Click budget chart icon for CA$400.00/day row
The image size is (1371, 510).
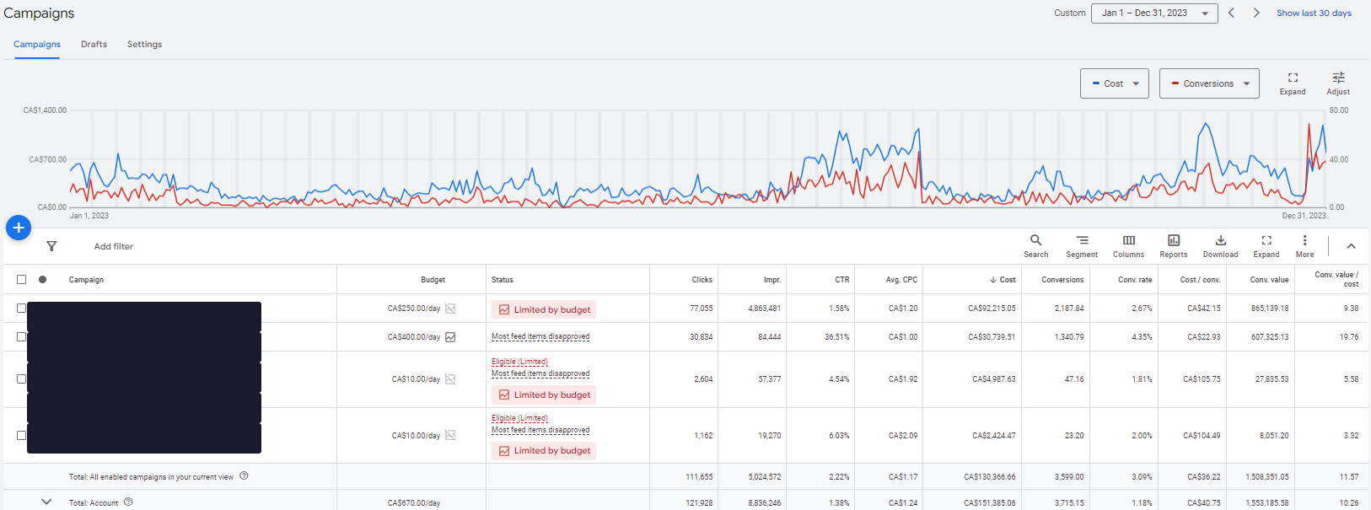(x=450, y=337)
